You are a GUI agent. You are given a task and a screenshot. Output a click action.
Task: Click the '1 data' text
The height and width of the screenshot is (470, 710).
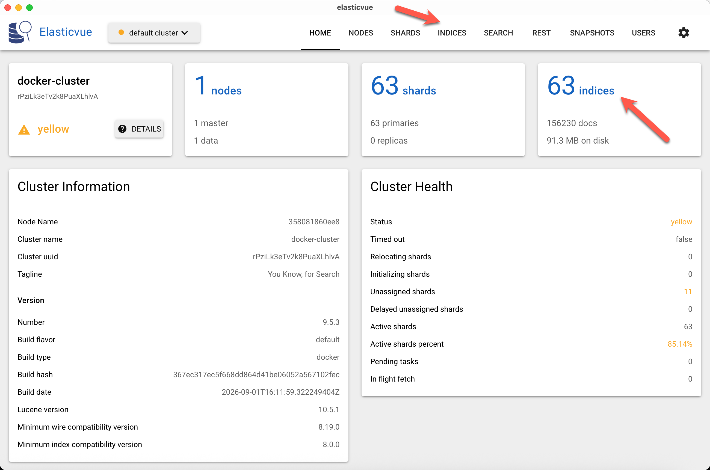(206, 141)
